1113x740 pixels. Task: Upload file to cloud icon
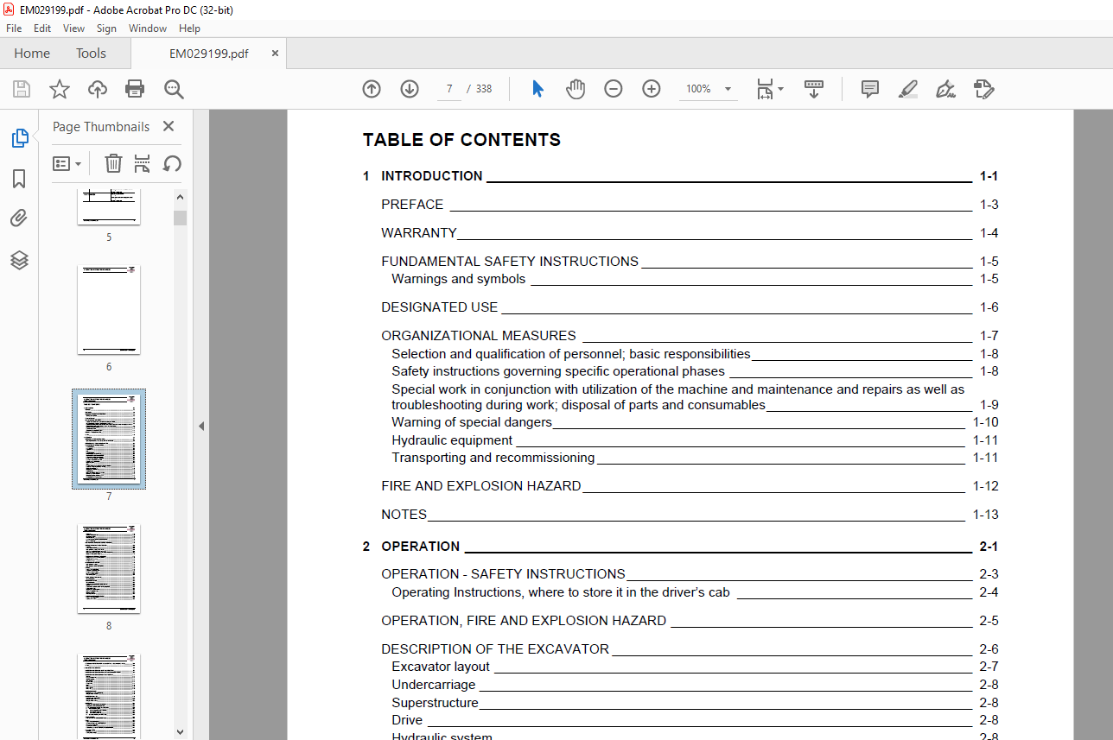[98, 89]
